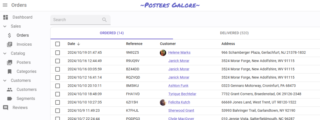
Task: Check the box for order 9N92Z5
Action: (57, 53)
